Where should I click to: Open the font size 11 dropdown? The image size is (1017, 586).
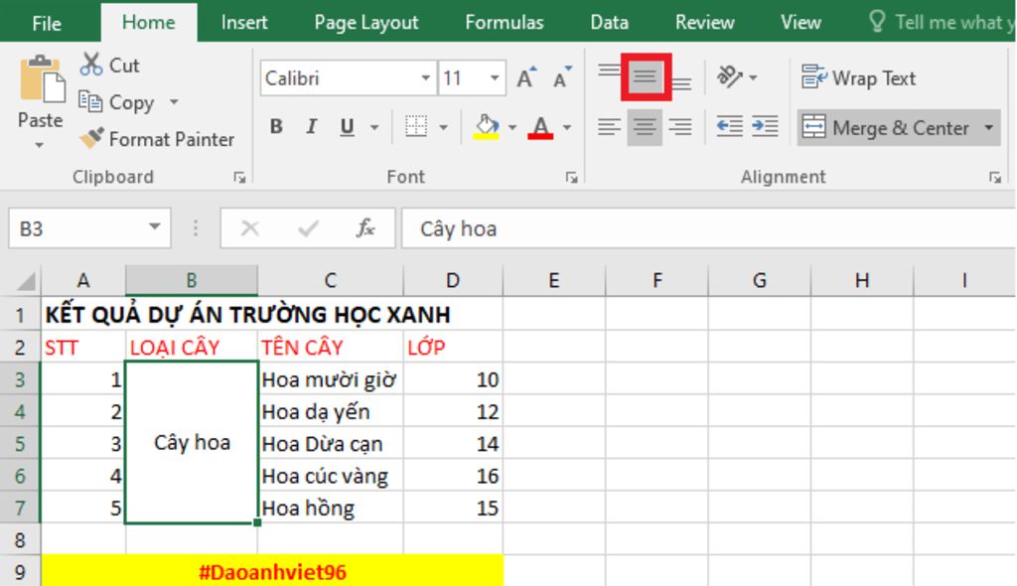pyautogui.click(x=495, y=77)
